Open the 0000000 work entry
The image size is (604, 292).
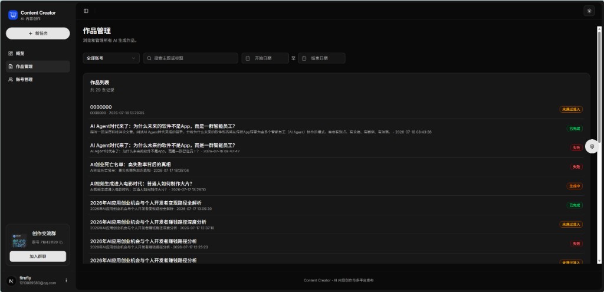[x=336, y=109]
